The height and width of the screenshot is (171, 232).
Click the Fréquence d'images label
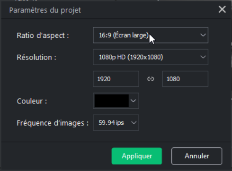(53, 123)
